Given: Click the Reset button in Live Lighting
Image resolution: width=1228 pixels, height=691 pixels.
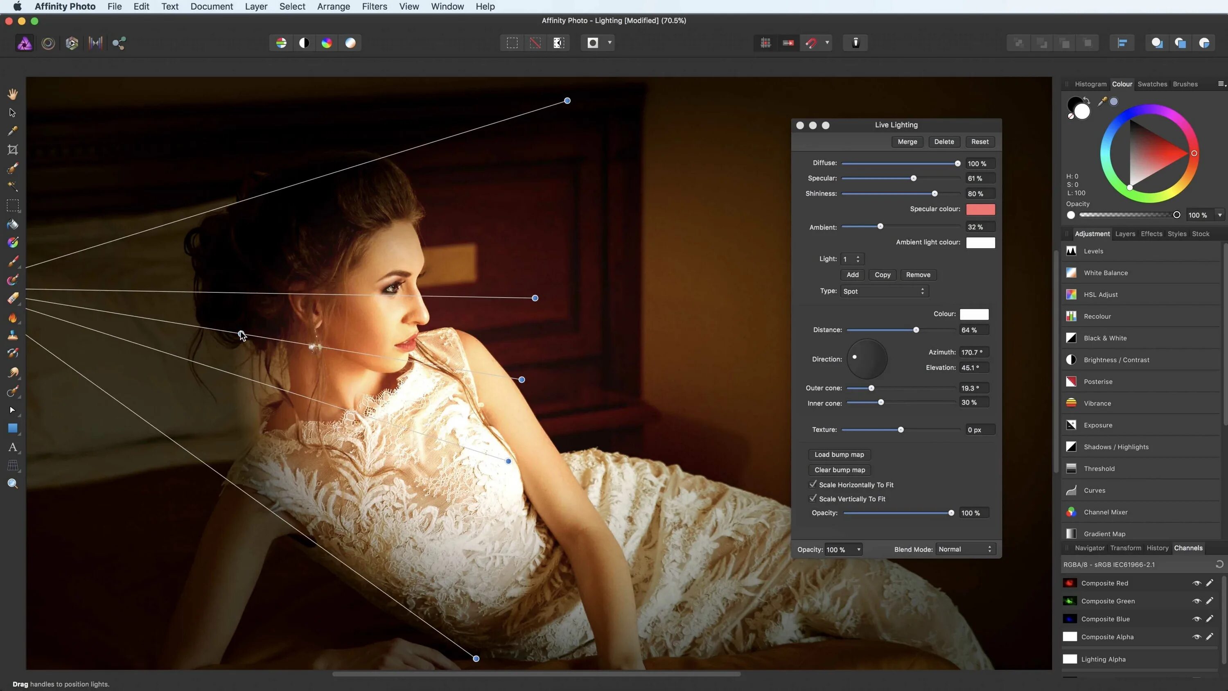Looking at the screenshot, I should pos(980,141).
